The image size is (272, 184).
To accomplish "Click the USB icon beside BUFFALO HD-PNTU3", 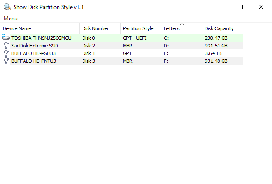I will (6, 61).
